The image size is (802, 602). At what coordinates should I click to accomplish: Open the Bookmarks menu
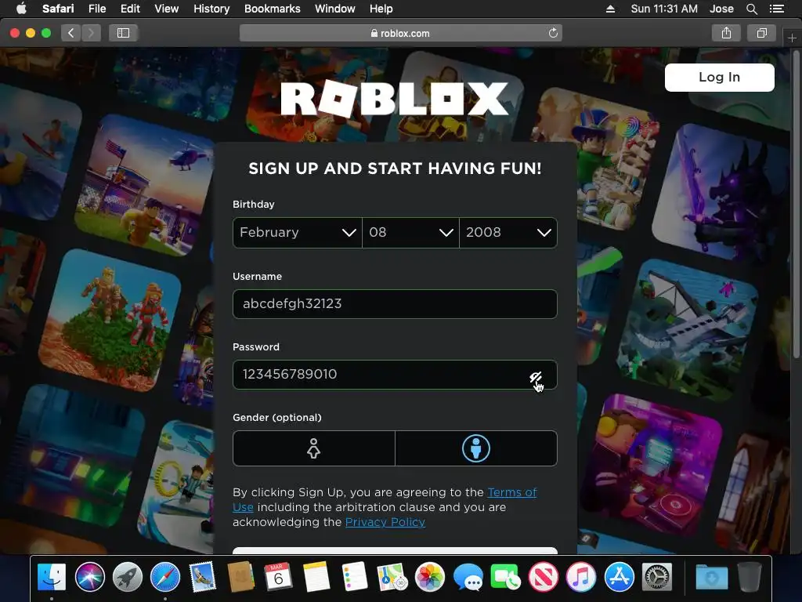[x=272, y=9]
